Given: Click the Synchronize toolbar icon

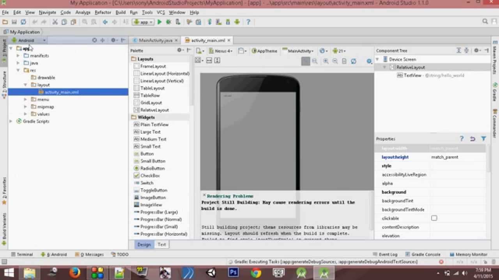Looking at the screenshot, I should (23, 22).
